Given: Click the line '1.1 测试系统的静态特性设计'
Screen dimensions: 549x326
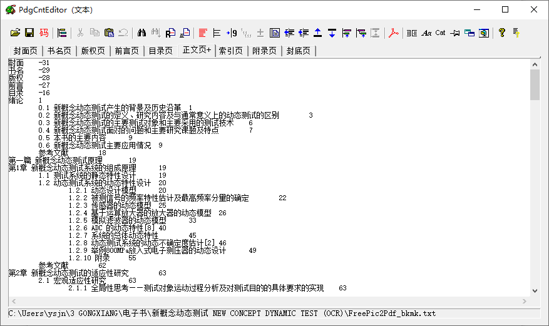Looking at the screenshot, I should pos(102,176).
